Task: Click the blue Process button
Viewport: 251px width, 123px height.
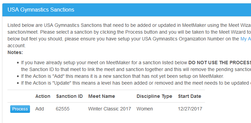Action: click(20, 109)
